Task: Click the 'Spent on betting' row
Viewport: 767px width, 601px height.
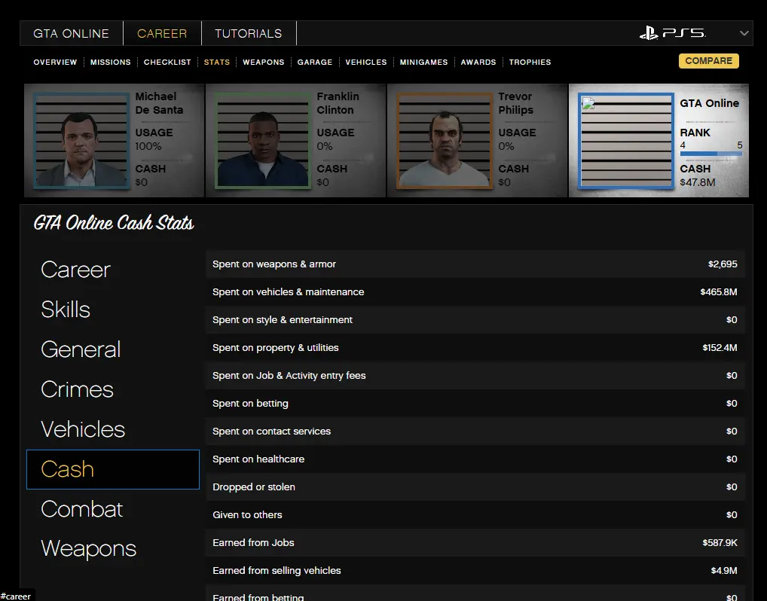Action: [475, 404]
